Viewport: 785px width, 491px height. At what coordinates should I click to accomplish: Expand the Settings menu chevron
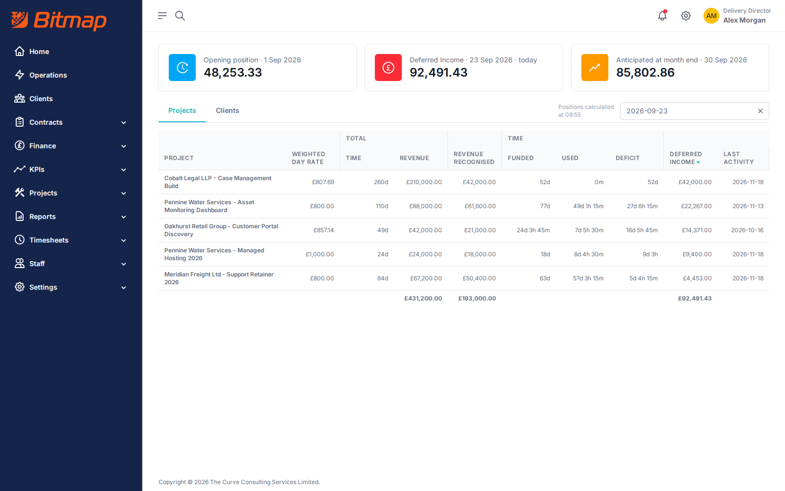(124, 287)
